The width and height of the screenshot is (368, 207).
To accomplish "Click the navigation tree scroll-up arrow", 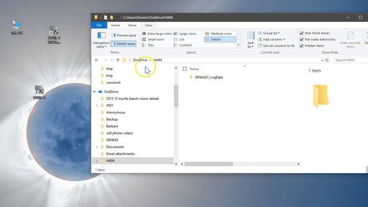I will (176, 68).
